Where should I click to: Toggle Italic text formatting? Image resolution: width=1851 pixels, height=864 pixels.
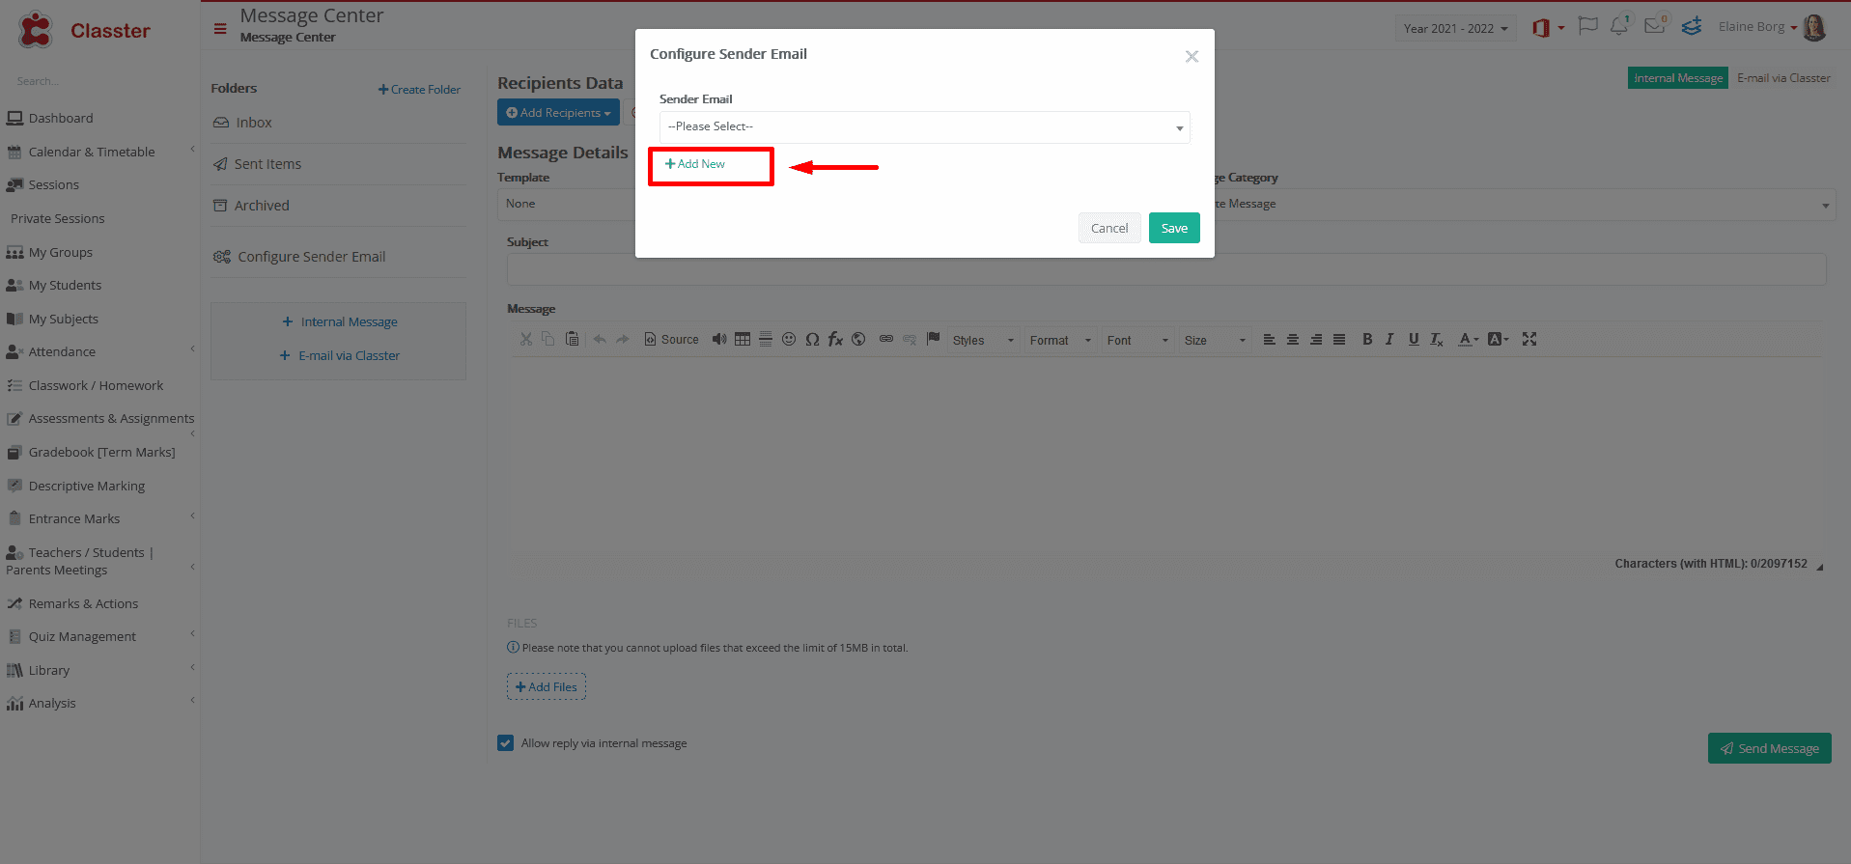1390,339
